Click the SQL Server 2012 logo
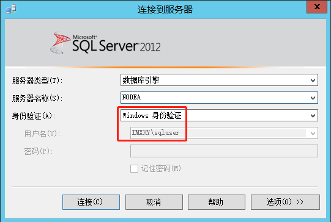This screenshot has width=331, height=222. 105,43
